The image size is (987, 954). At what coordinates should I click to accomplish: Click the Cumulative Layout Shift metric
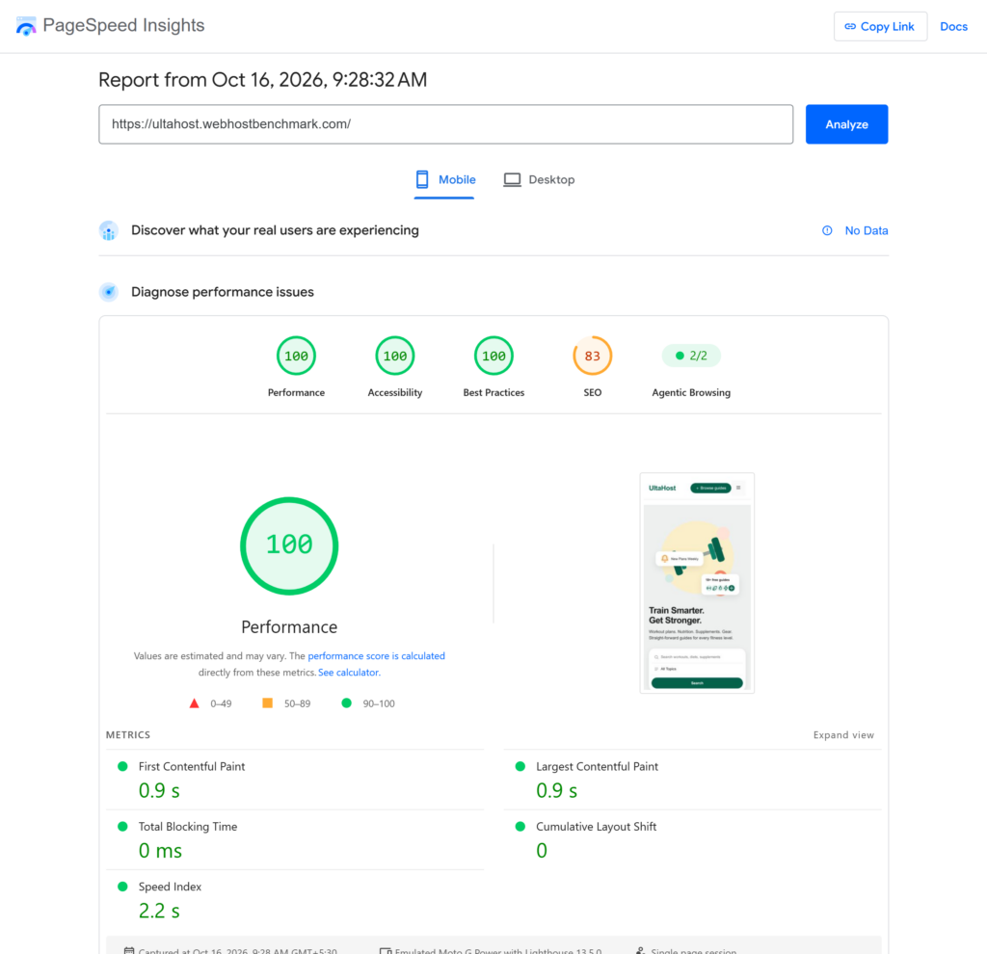tap(692, 839)
